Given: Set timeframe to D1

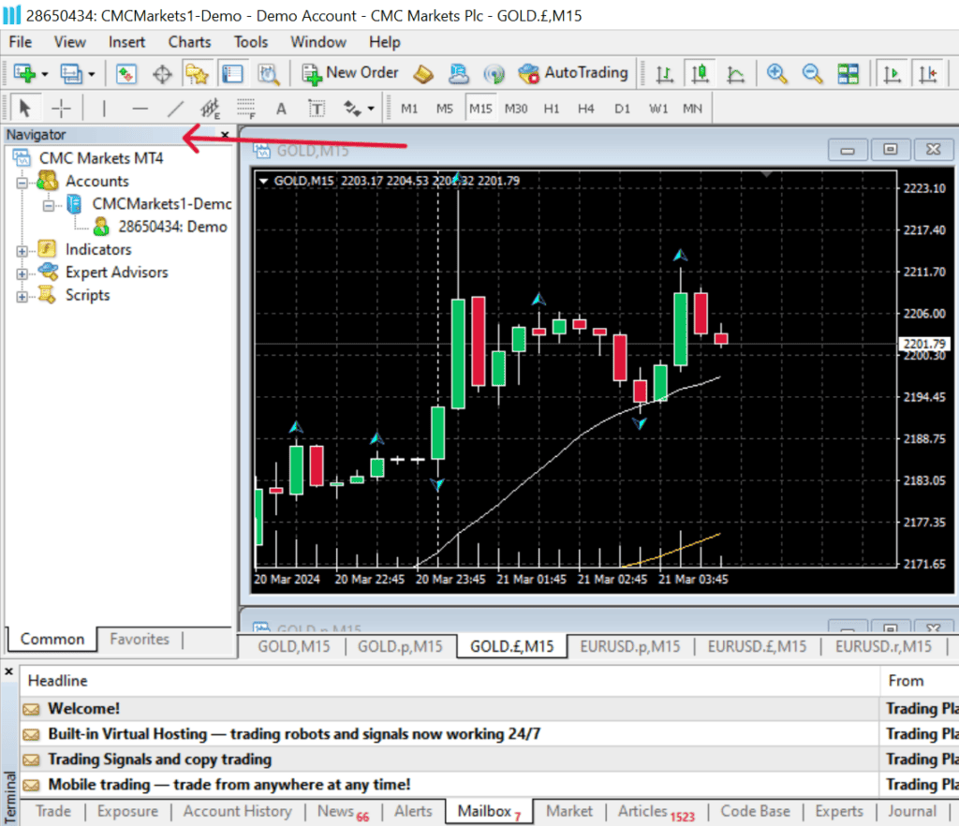Looking at the screenshot, I should coord(622,109).
